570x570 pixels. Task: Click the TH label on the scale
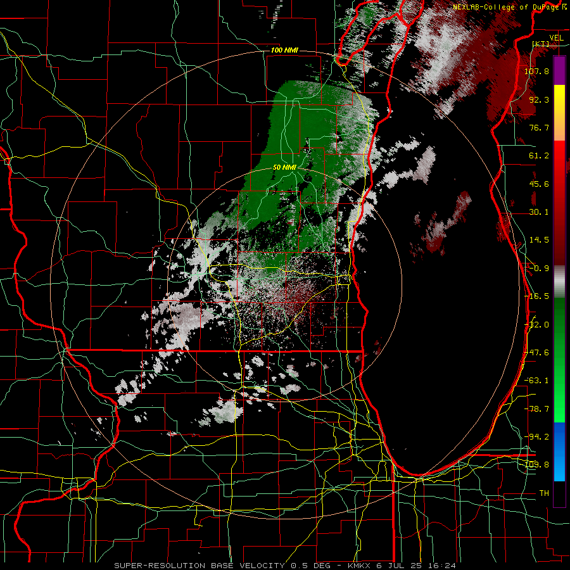point(544,493)
